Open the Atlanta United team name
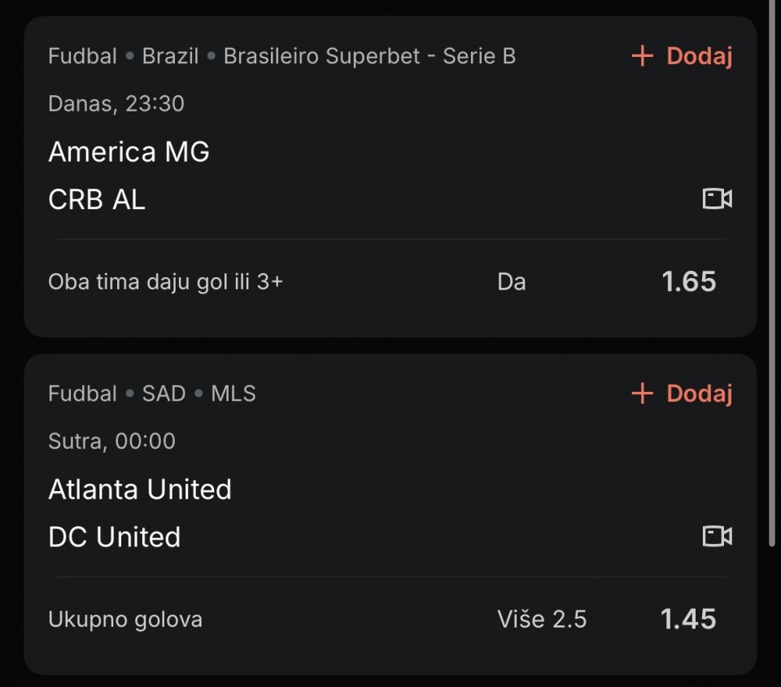781x687 pixels. coord(140,489)
